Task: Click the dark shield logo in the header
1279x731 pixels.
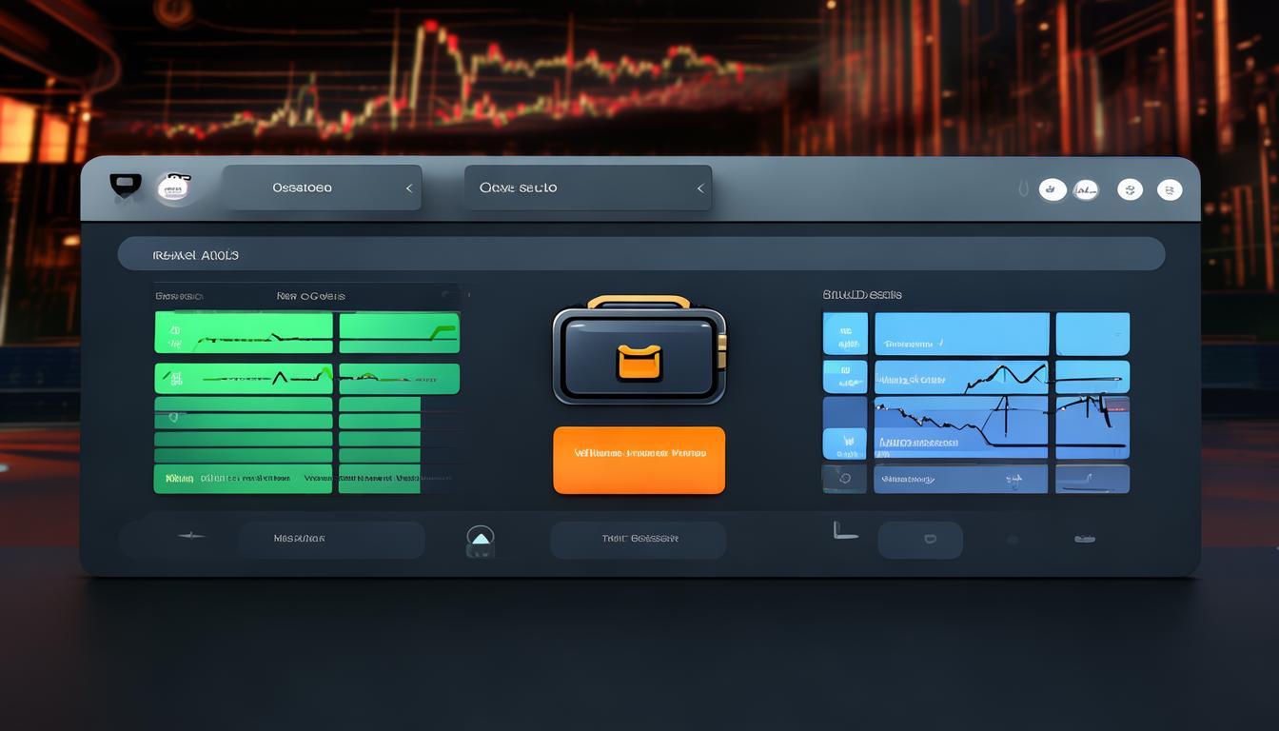Action: click(x=126, y=185)
